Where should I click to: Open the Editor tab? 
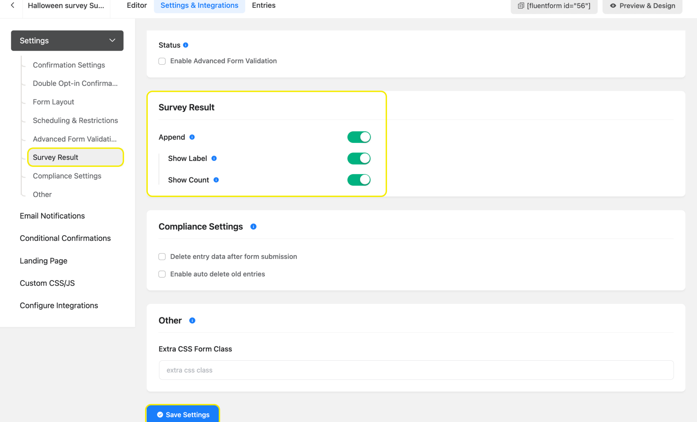tap(137, 5)
